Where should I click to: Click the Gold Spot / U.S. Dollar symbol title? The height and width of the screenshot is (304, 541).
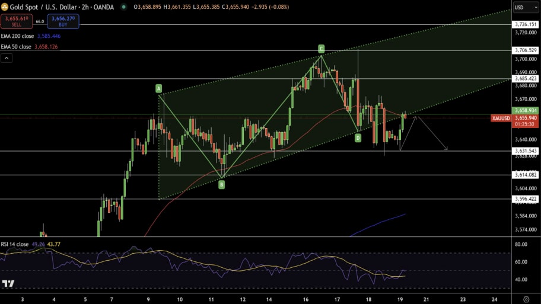[x=62, y=7]
